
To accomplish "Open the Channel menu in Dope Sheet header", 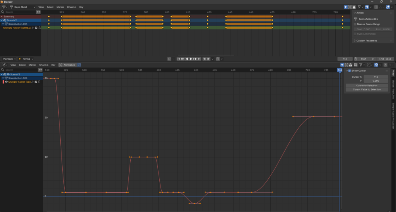I will click(x=72, y=7).
